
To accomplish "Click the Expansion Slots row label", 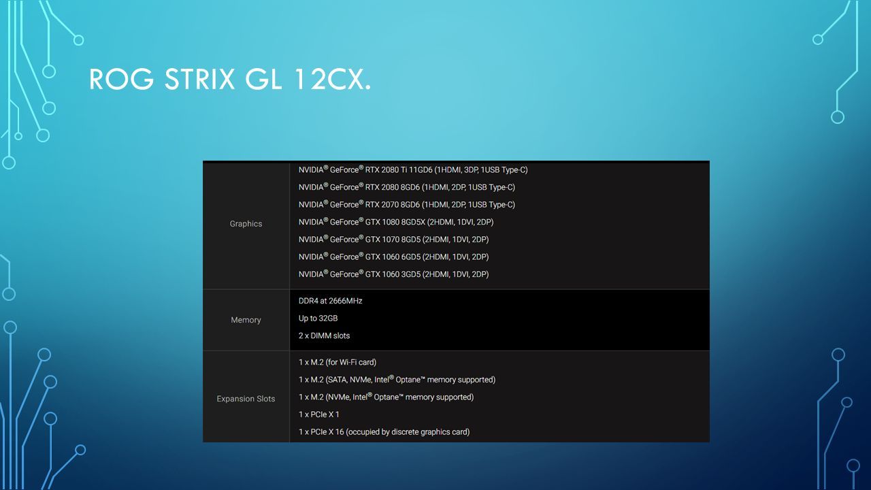I will tap(246, 399).
